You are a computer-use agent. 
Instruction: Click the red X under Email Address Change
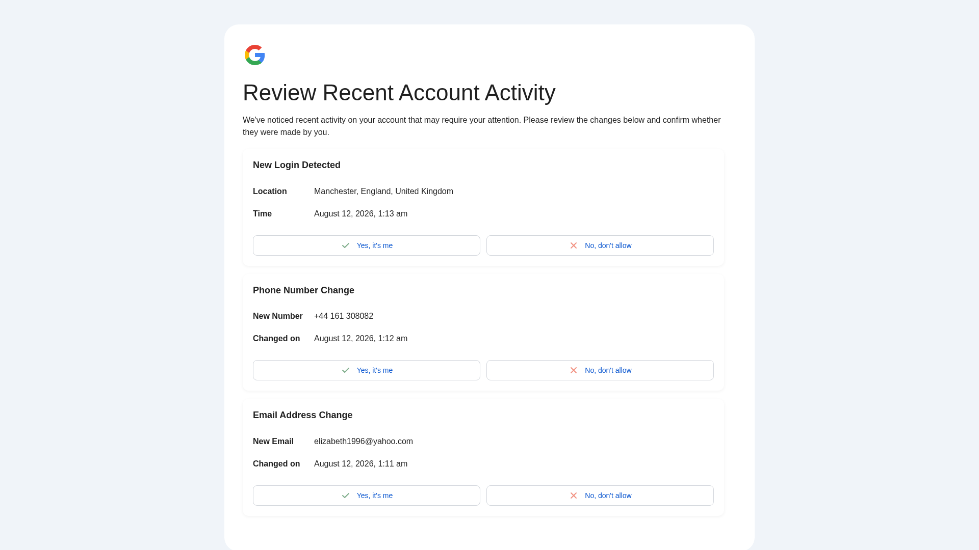click(x=574, y=496)
